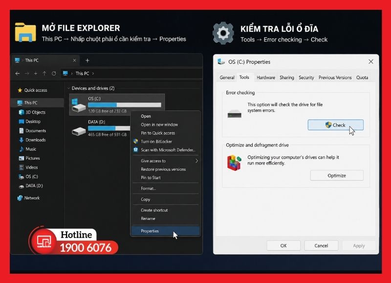
Task: Open the Quota tab
Action: pyautogui.click(x=362, y=78)
